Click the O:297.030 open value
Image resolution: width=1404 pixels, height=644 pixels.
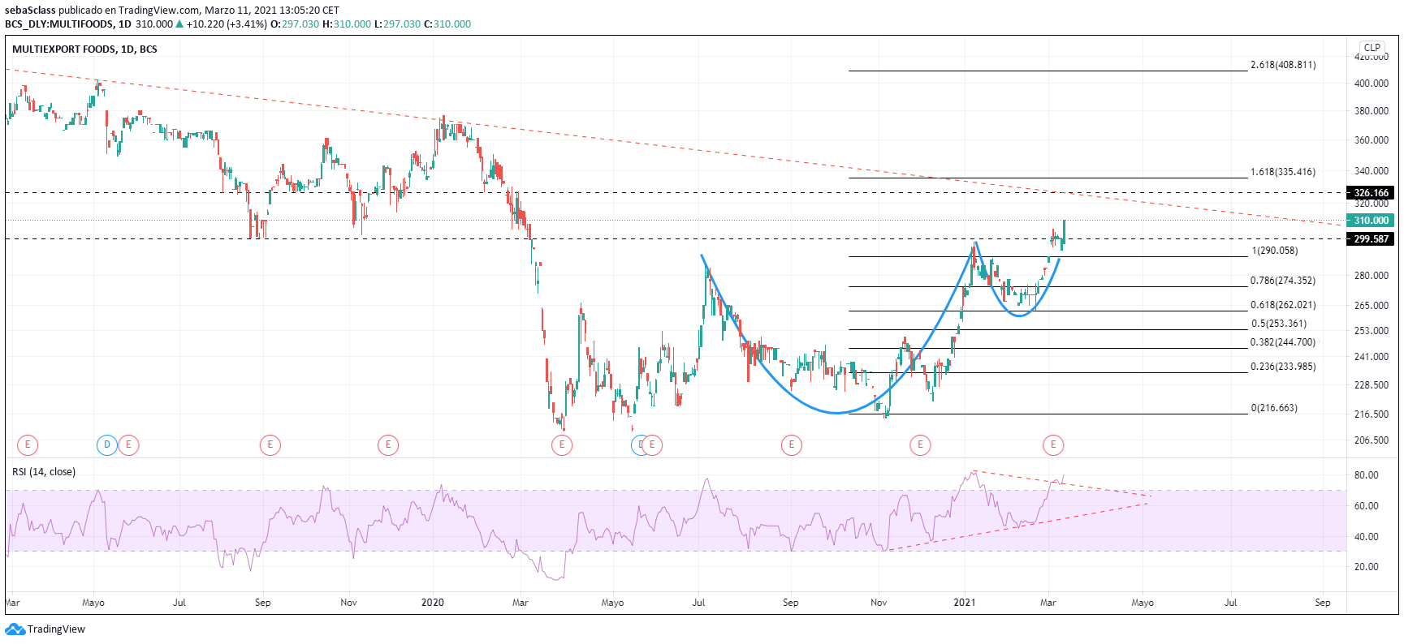[x=295, y=24]
